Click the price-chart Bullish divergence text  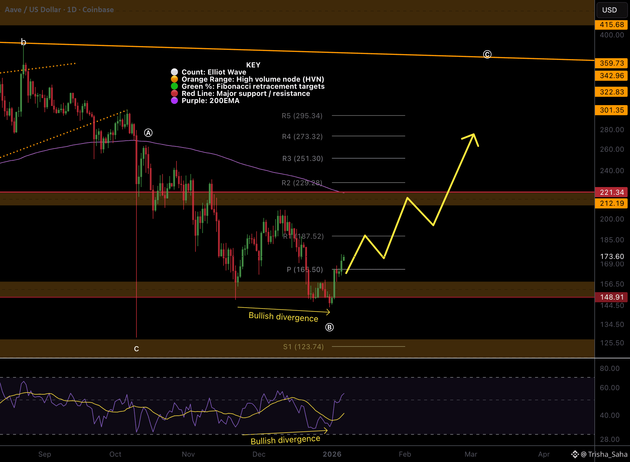[283, 317]
